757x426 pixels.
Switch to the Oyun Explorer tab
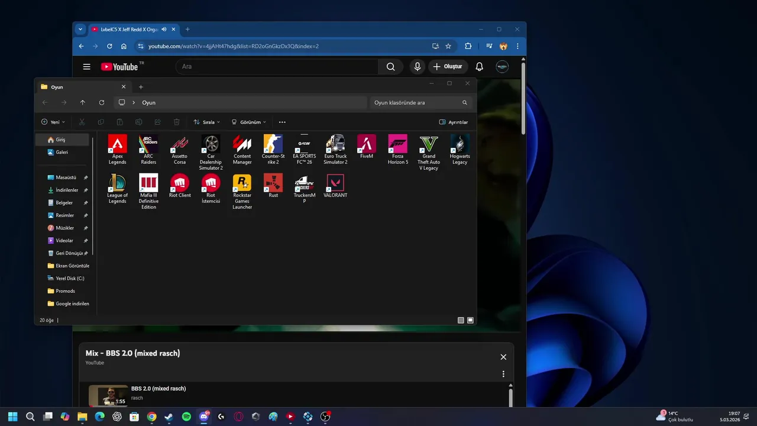click(x=83, y=87)
